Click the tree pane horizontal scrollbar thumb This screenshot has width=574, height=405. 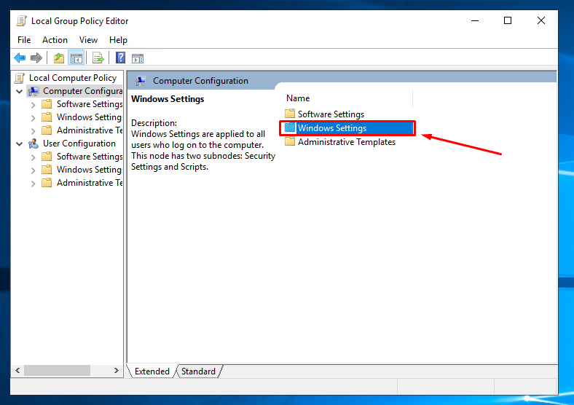[57, 371]
